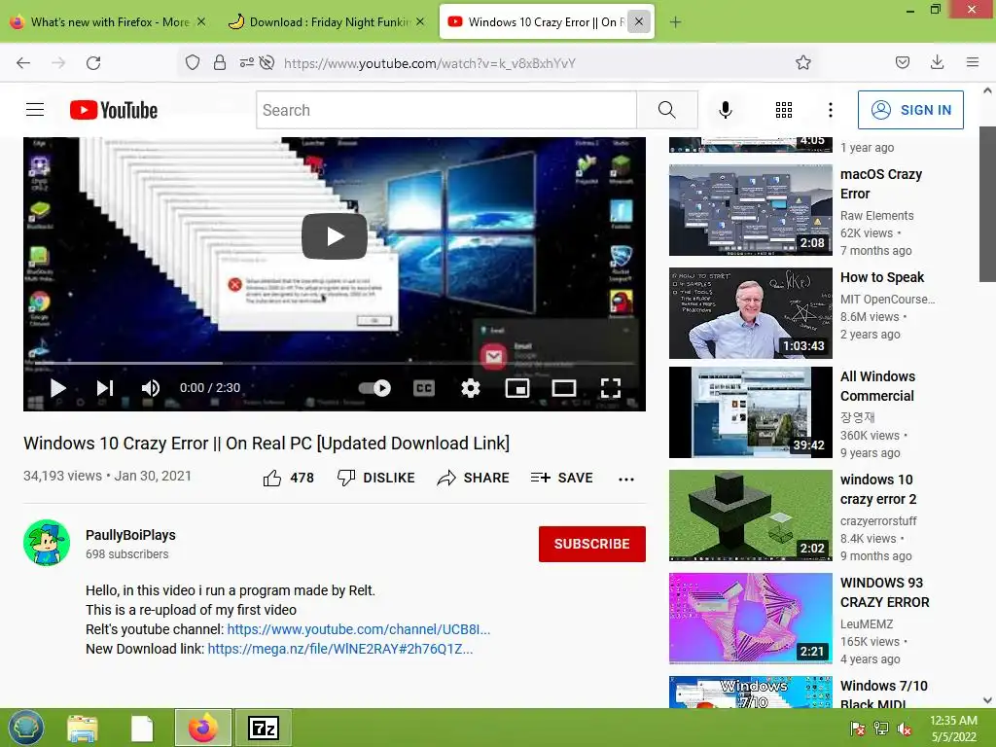
Task: Mute the video volume
Action: pos(150,388)
